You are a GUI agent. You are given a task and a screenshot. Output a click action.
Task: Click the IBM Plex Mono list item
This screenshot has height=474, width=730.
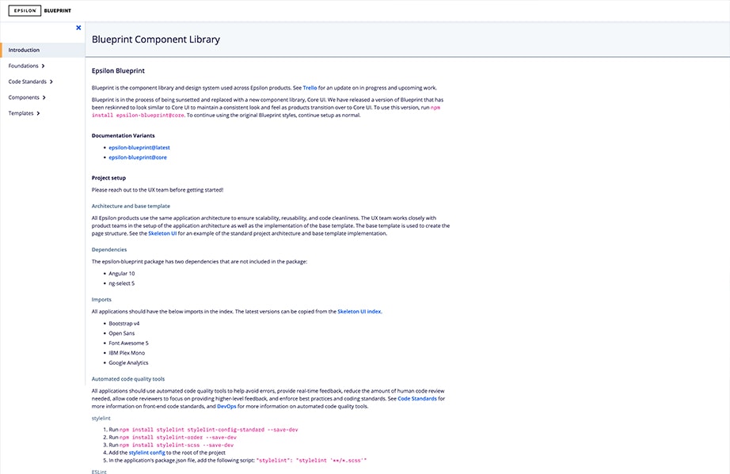pos(127,353)
